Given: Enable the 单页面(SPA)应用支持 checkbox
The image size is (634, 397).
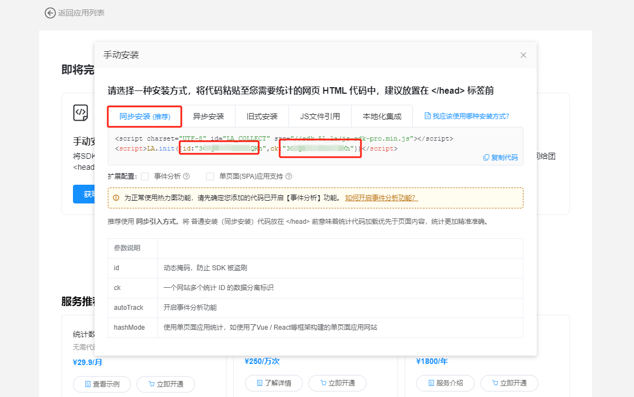Looking at the screenshot, I should tap(210, 176).
